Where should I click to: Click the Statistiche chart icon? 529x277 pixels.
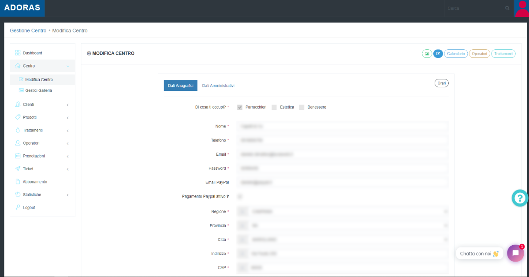pyautogui.click(x=18, y=195)
